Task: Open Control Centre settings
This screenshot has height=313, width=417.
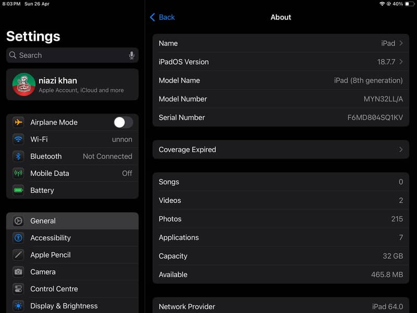Action: pos(72,289)
